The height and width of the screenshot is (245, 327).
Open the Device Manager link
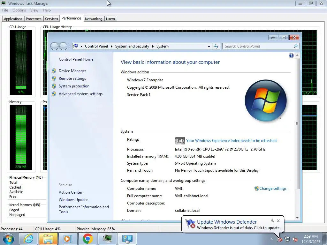(x=72, y=71)
